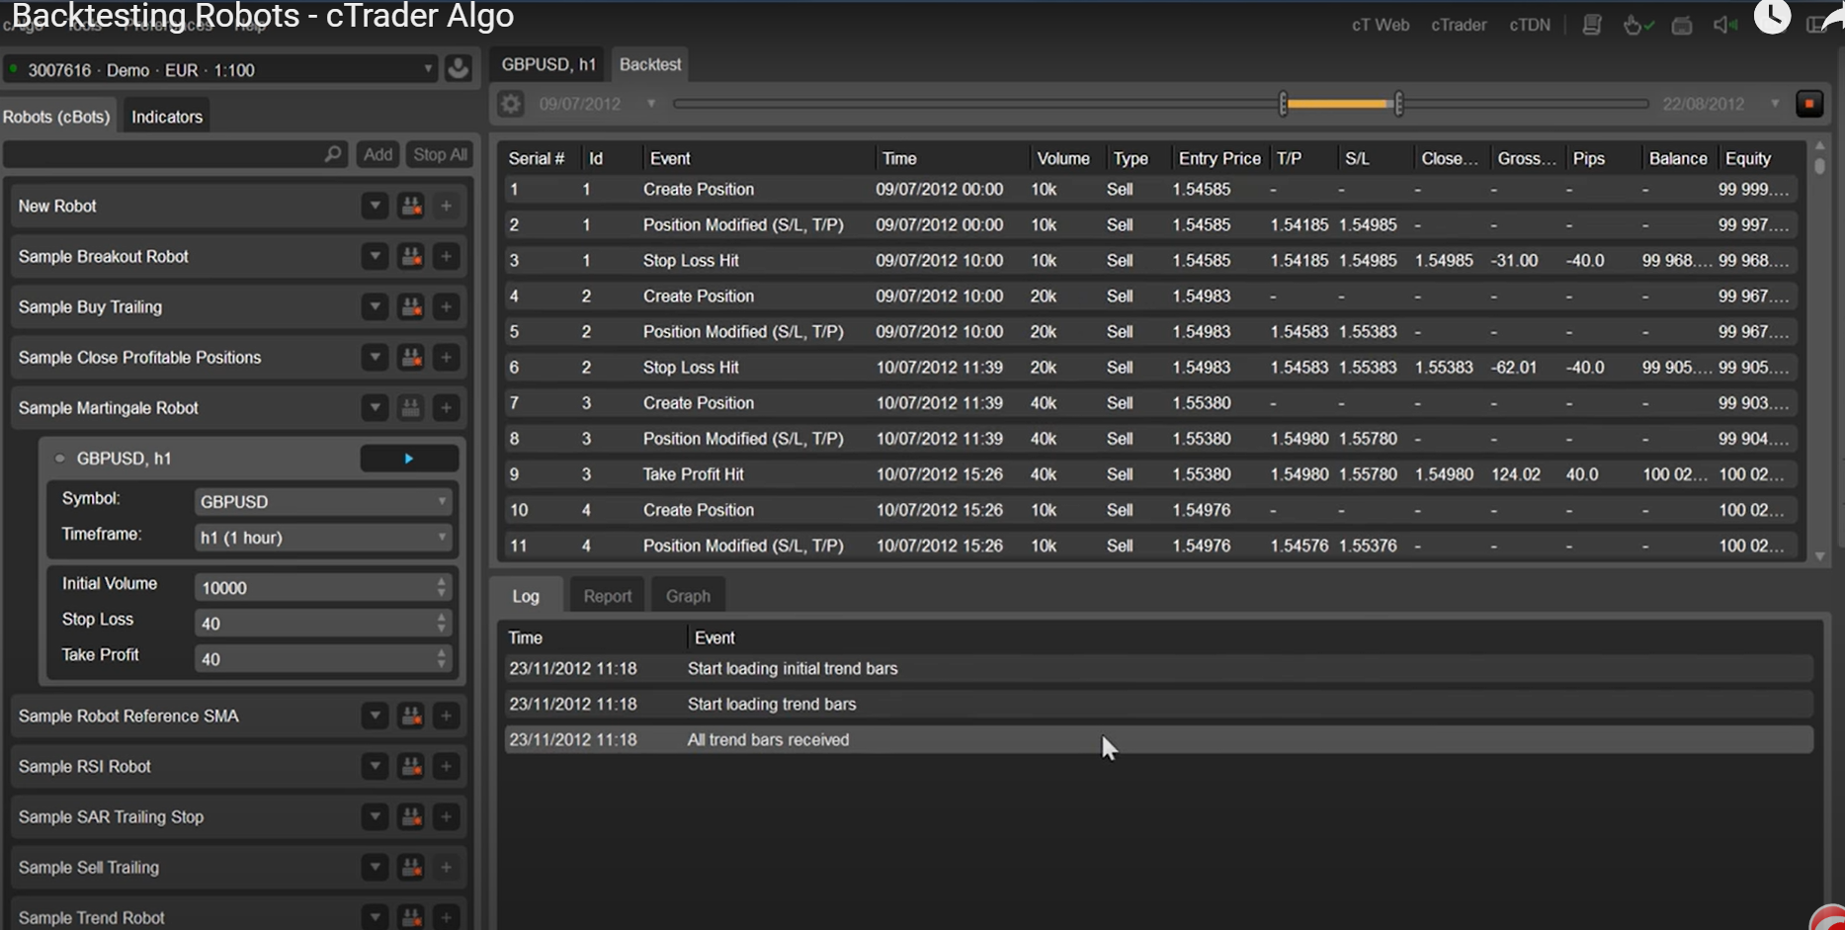
Task: Build Sample Robot Reference SMA icon
Action: (x=411, y=716)
